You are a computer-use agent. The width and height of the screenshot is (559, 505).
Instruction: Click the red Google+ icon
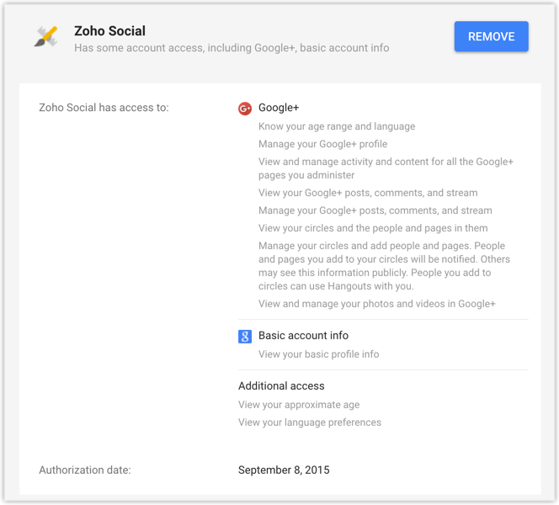click(x=245, y=109)
